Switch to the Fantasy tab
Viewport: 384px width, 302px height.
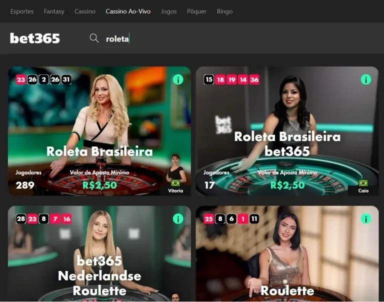coord(54,11)
